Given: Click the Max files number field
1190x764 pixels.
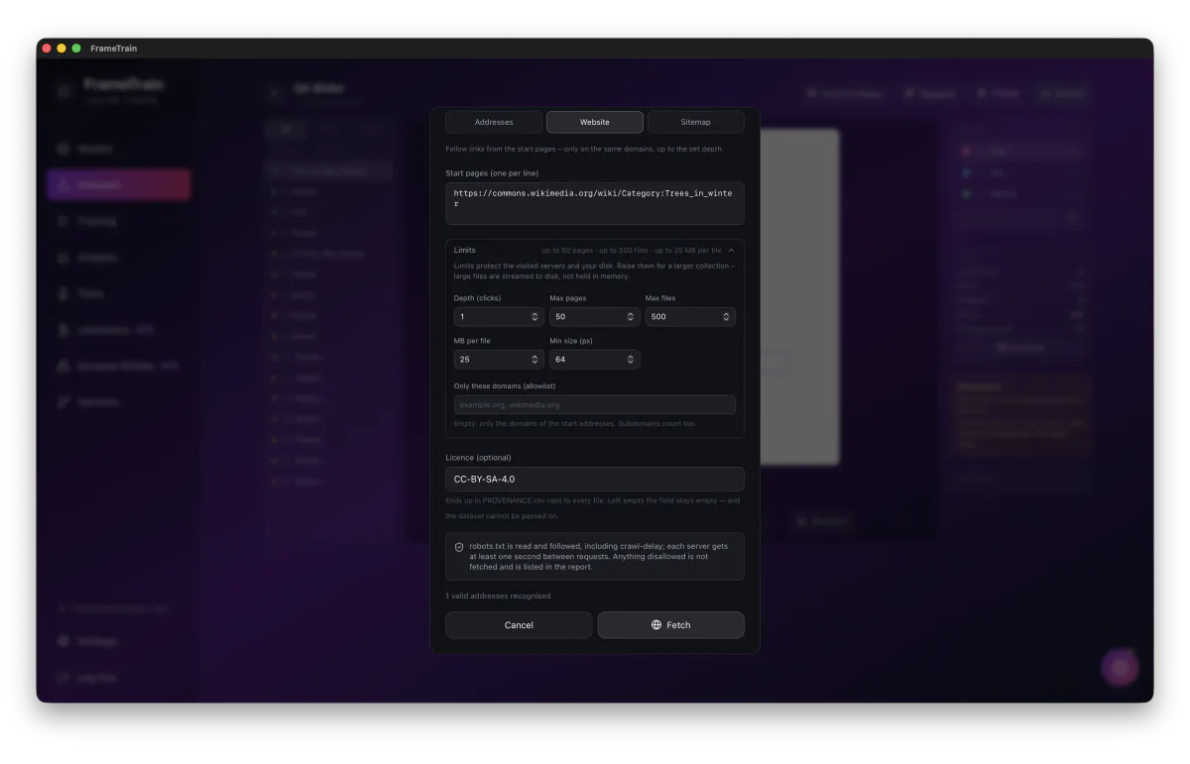Looking at the screenshot, I should [x=690, y=317].
